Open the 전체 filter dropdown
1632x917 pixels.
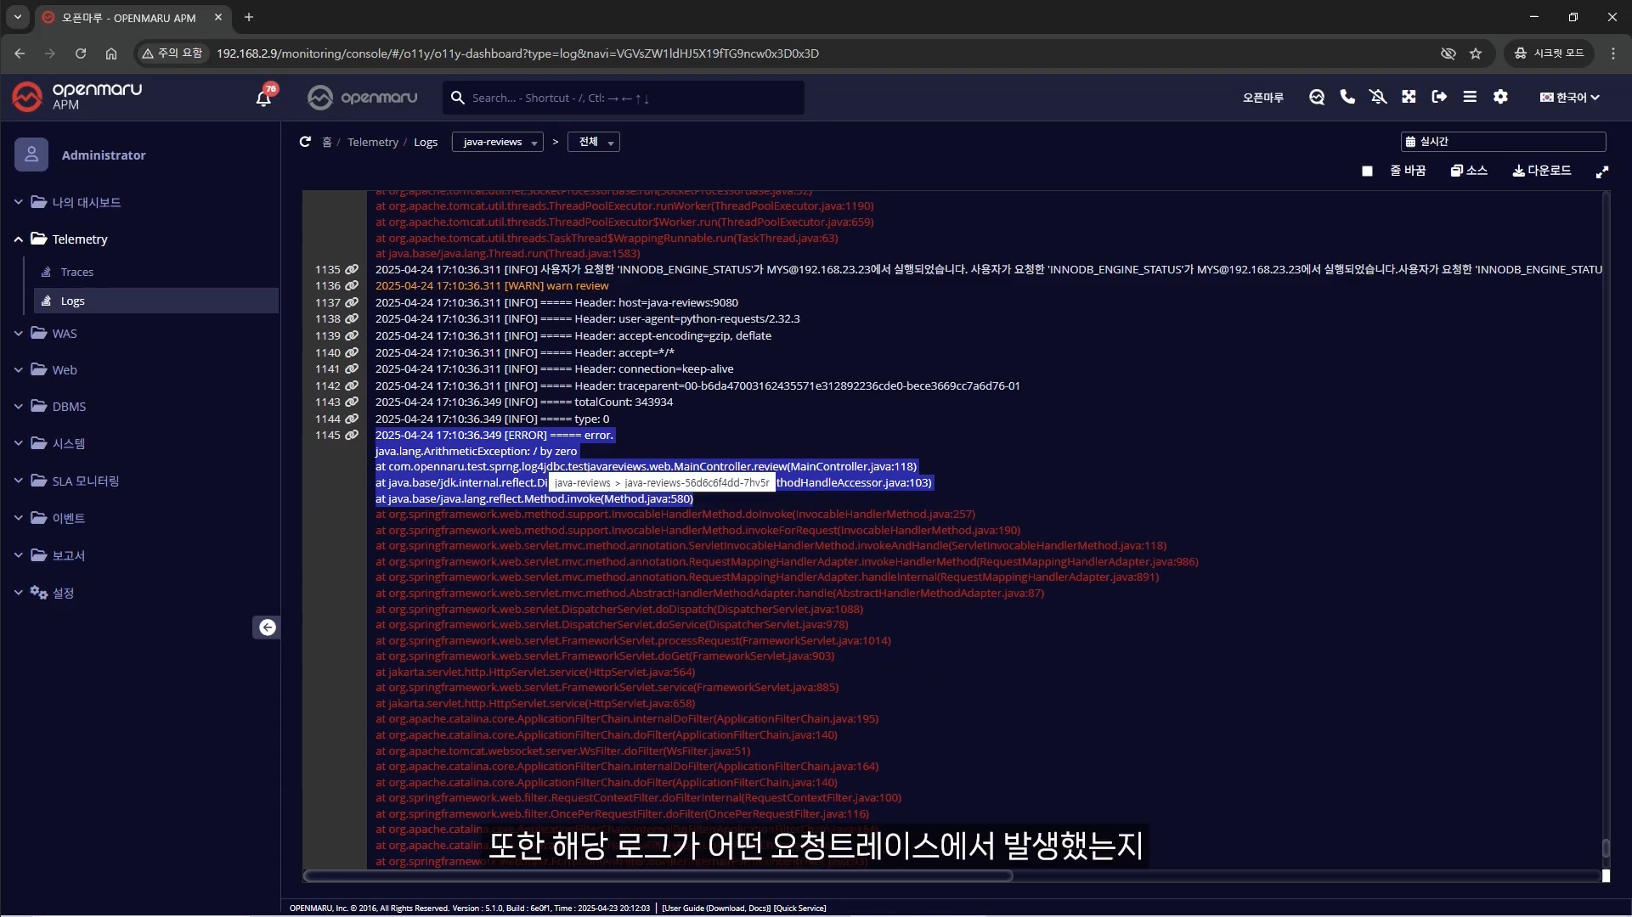pyautogui.click(x=594, y=142)
